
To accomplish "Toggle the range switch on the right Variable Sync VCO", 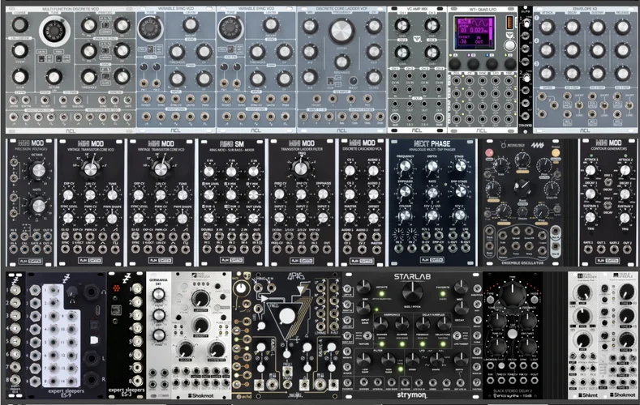I will [231, 49].
